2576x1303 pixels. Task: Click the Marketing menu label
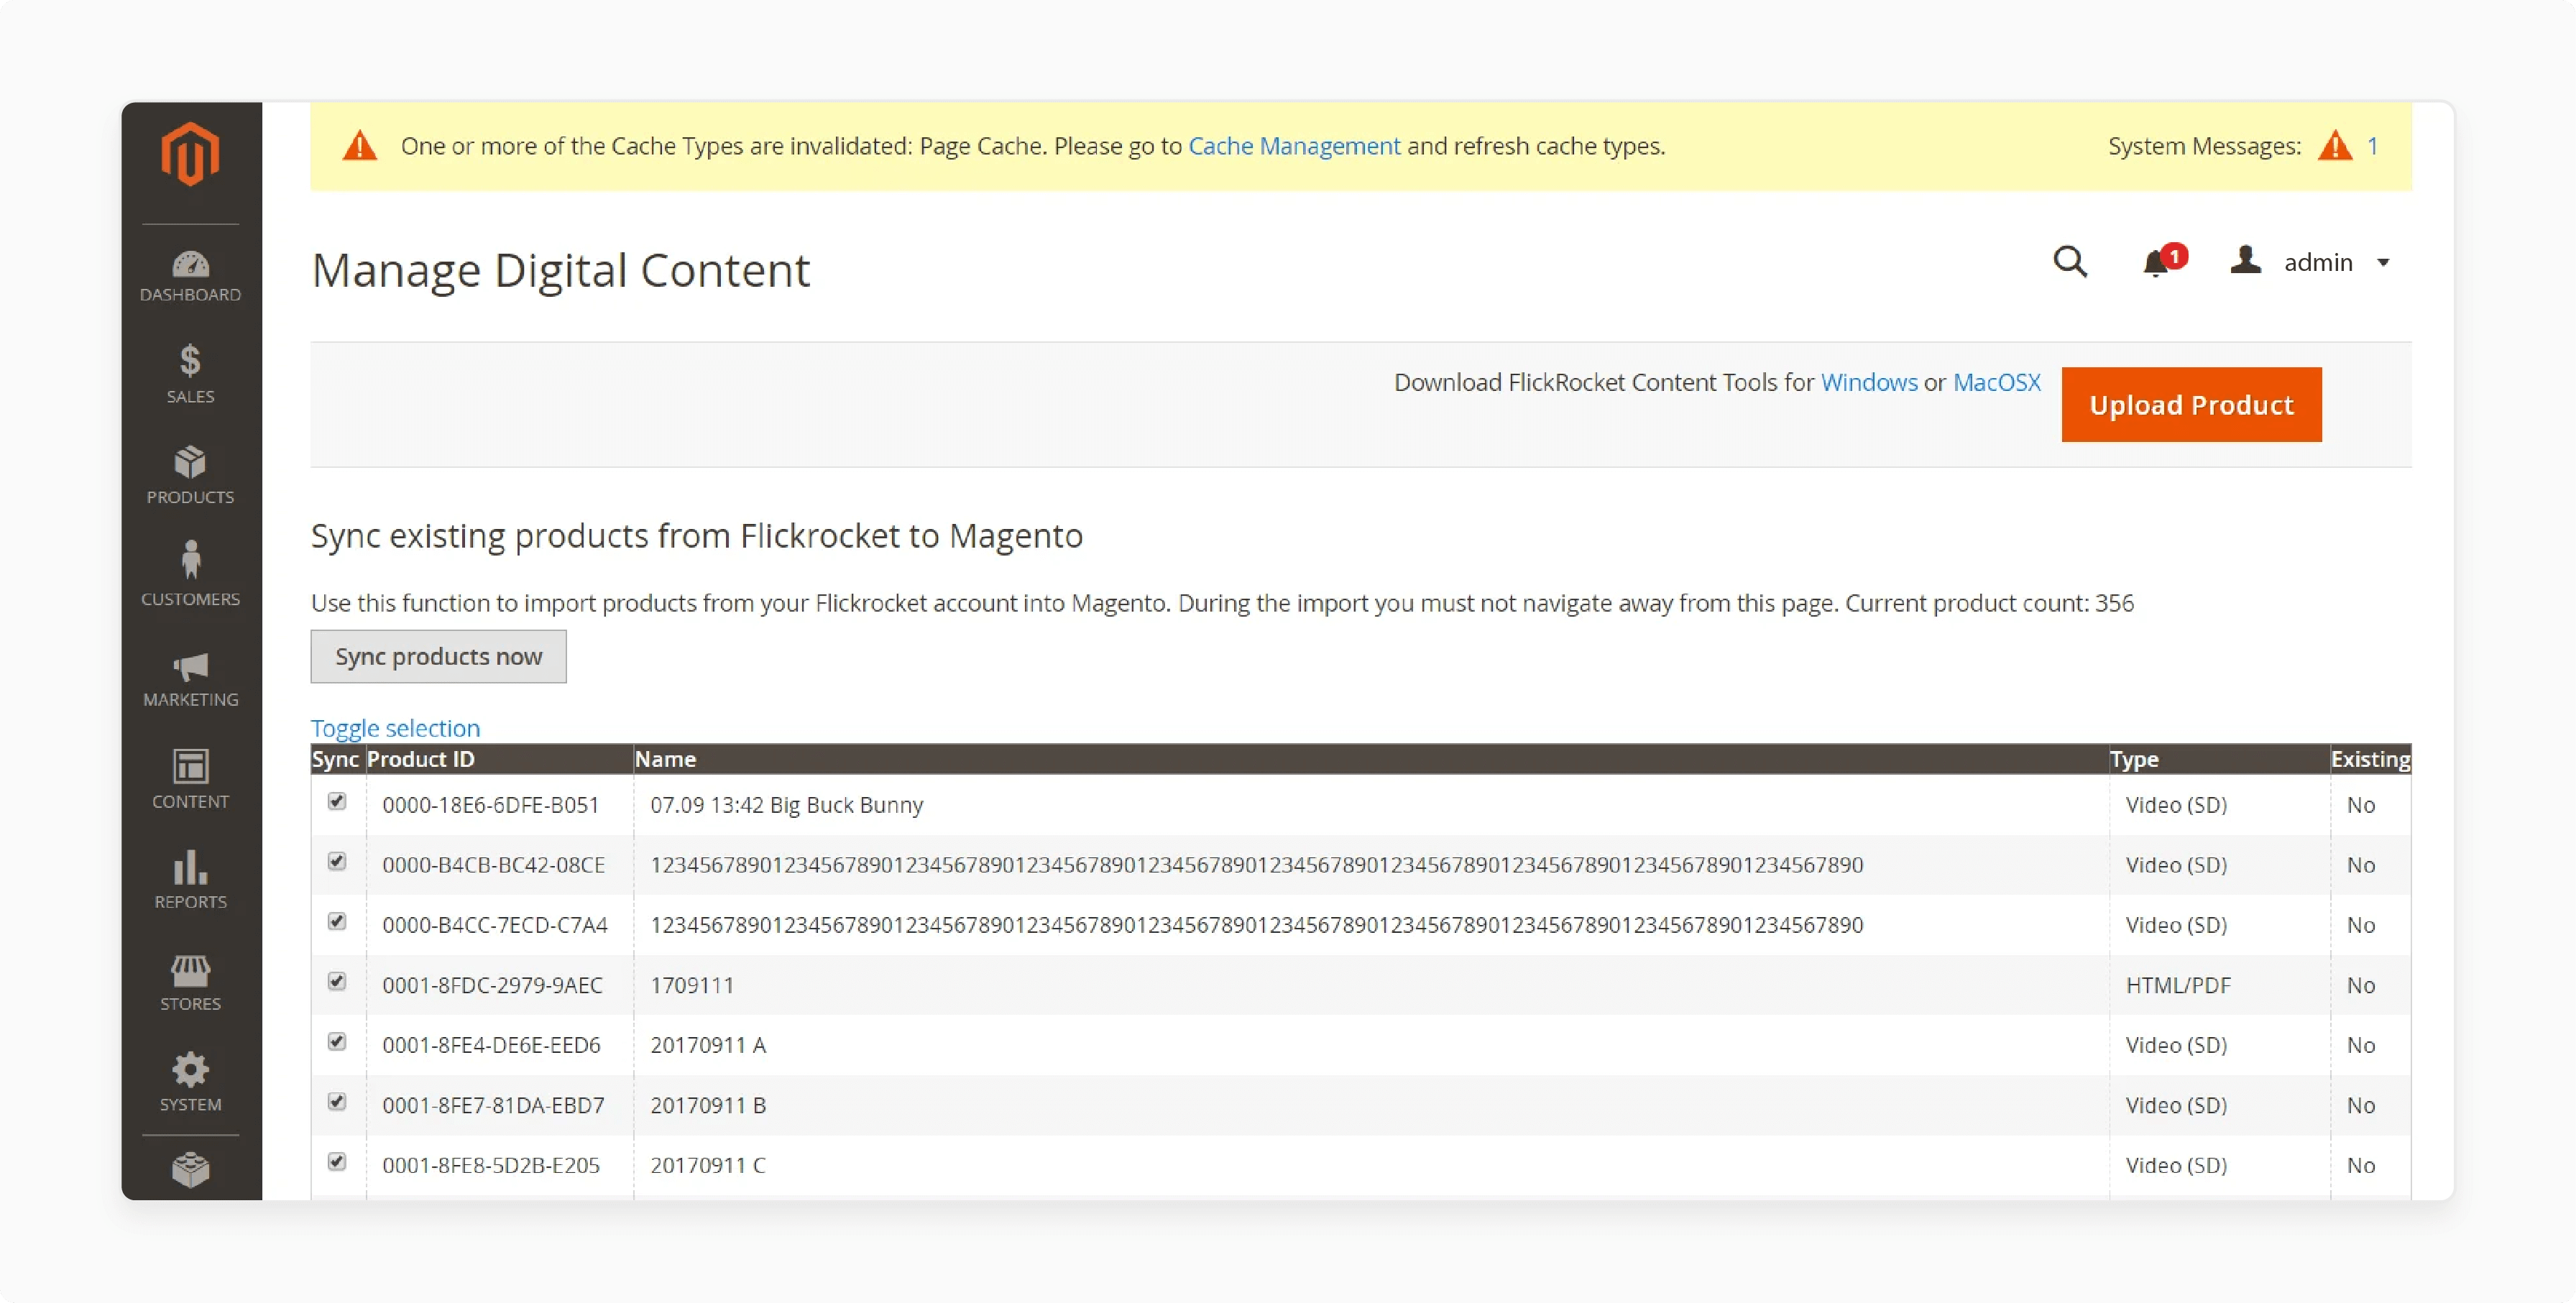point(190,700)
